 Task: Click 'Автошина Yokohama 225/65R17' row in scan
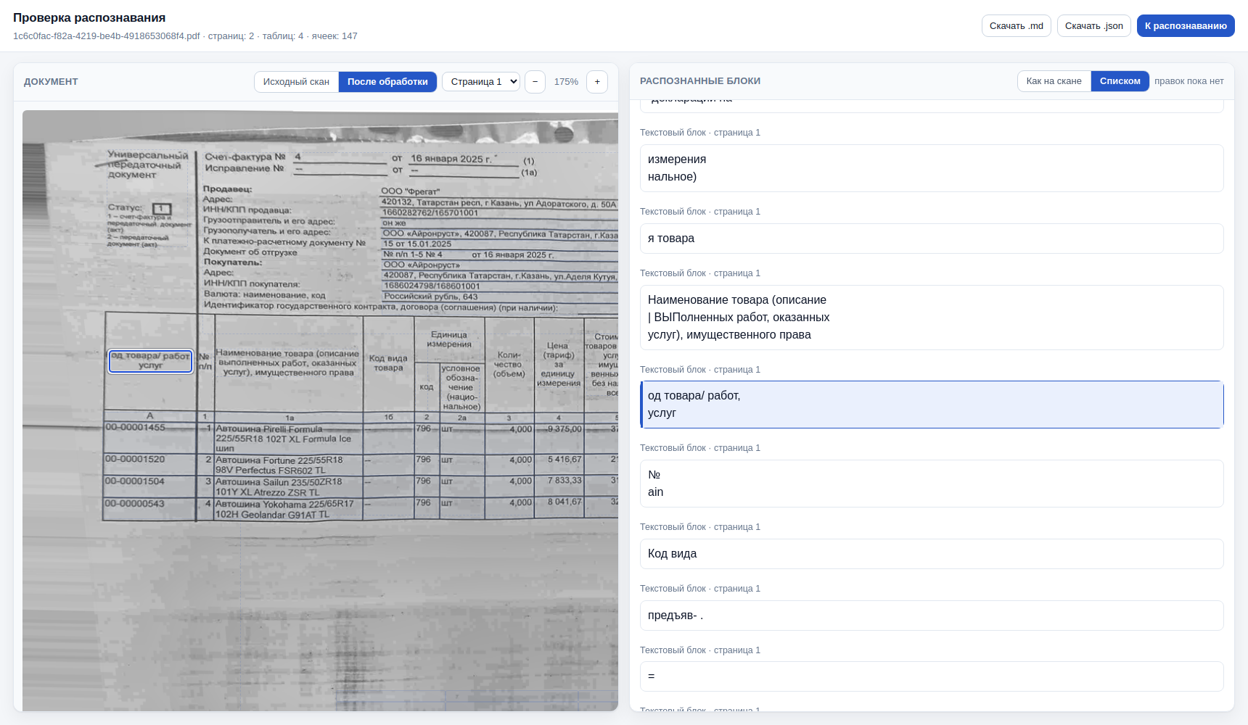284,509
